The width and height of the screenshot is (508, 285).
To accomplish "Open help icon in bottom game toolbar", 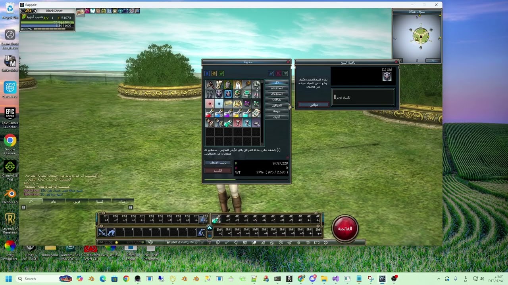I will tap(317, 242).
